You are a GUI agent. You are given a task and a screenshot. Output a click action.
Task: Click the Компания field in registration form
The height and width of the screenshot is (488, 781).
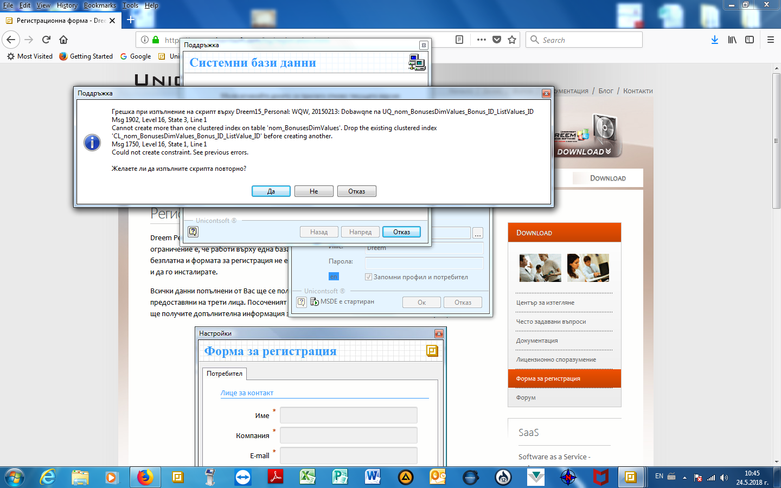[348, 435]
